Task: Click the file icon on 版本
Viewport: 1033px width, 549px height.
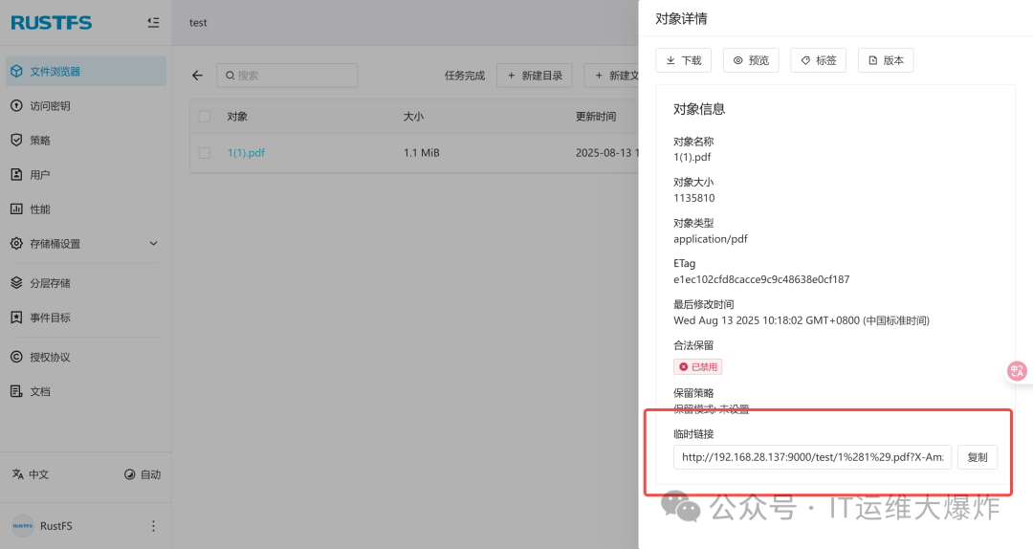Action: pyautogui.click(x=873, y=60)
